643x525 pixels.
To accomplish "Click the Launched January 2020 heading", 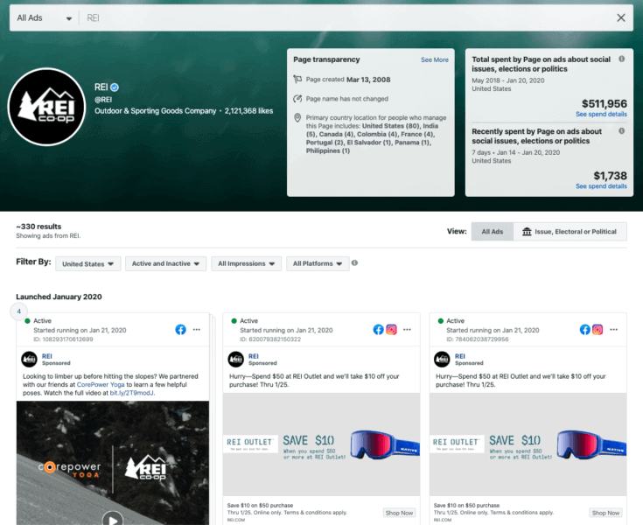I will coord(59,297).
